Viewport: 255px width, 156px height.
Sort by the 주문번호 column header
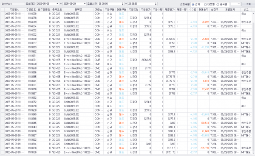[x=31, y=10]
